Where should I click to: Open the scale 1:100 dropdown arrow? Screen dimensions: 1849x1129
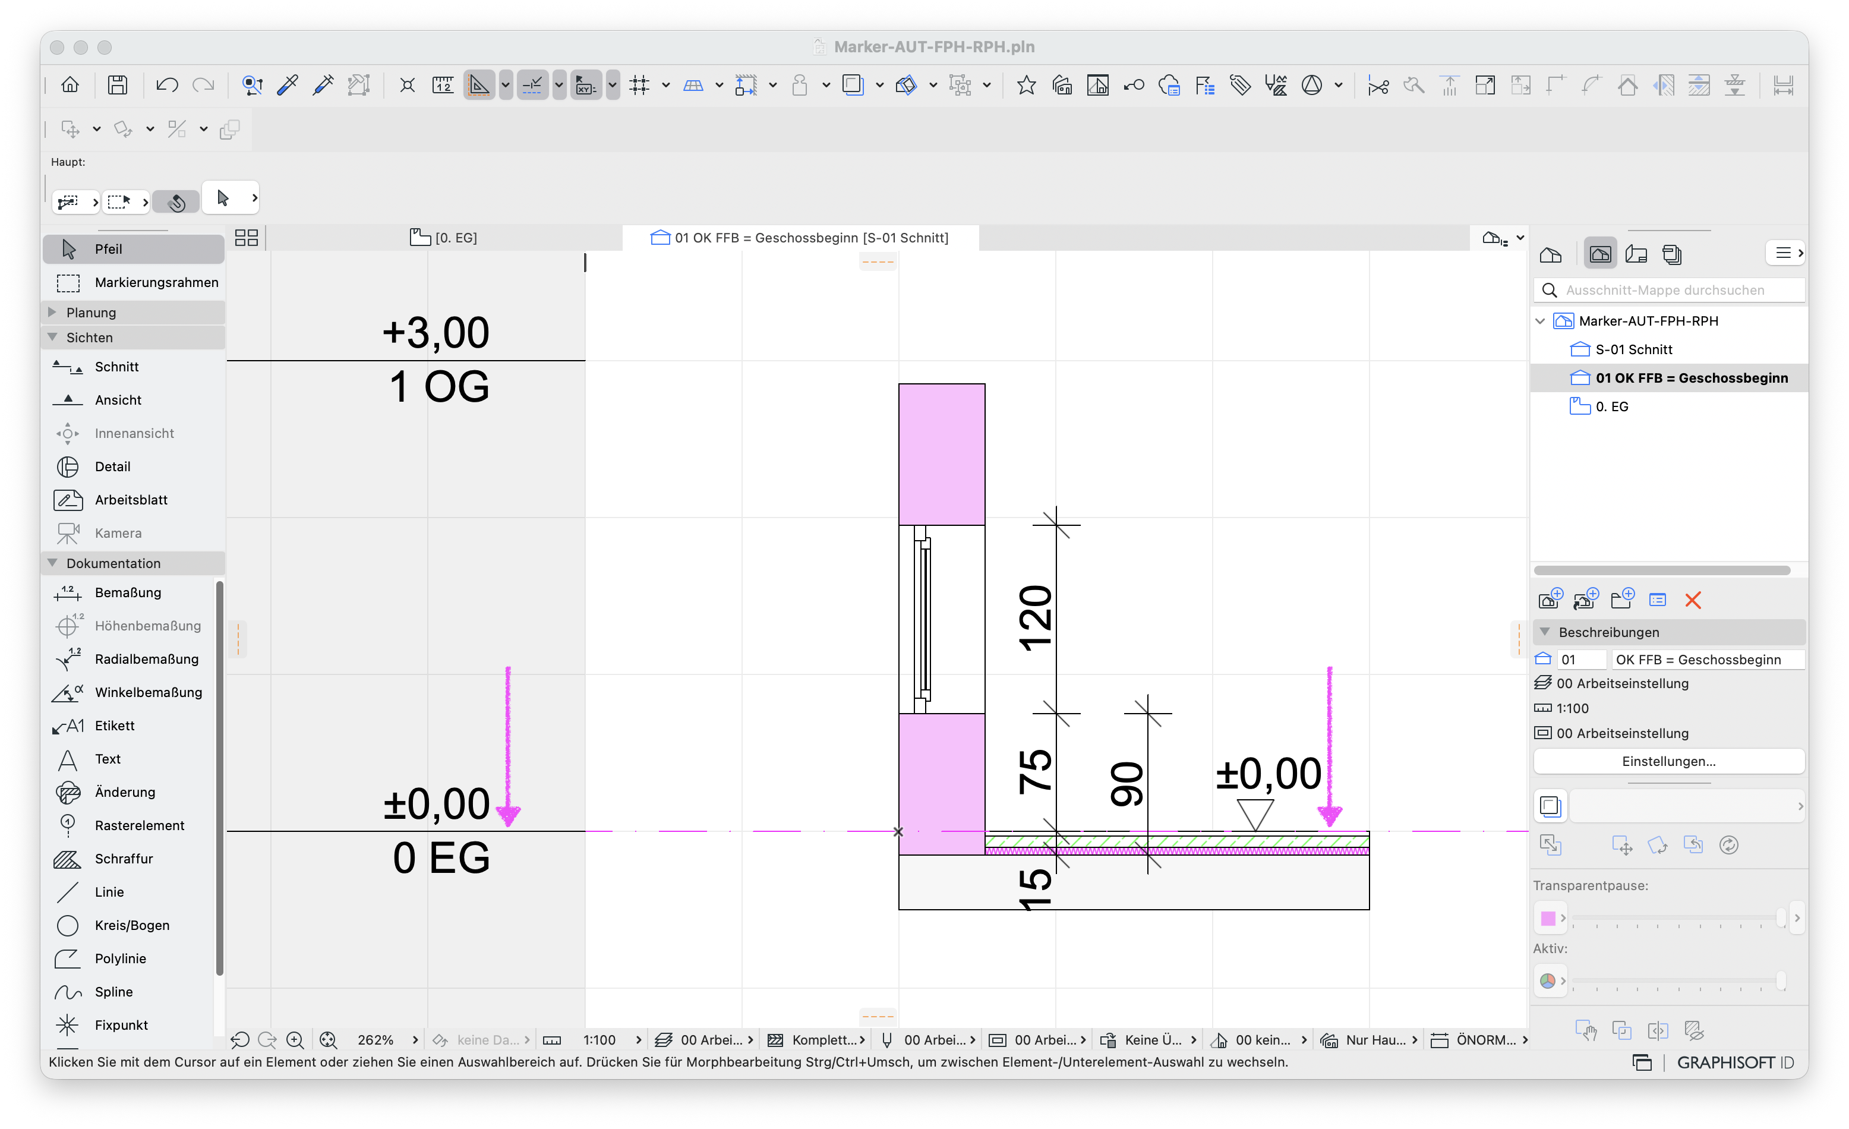pos(639,1040)
